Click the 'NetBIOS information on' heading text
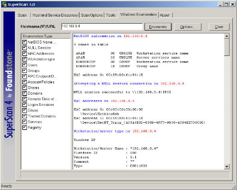237x190 pixels. [98, 36]
